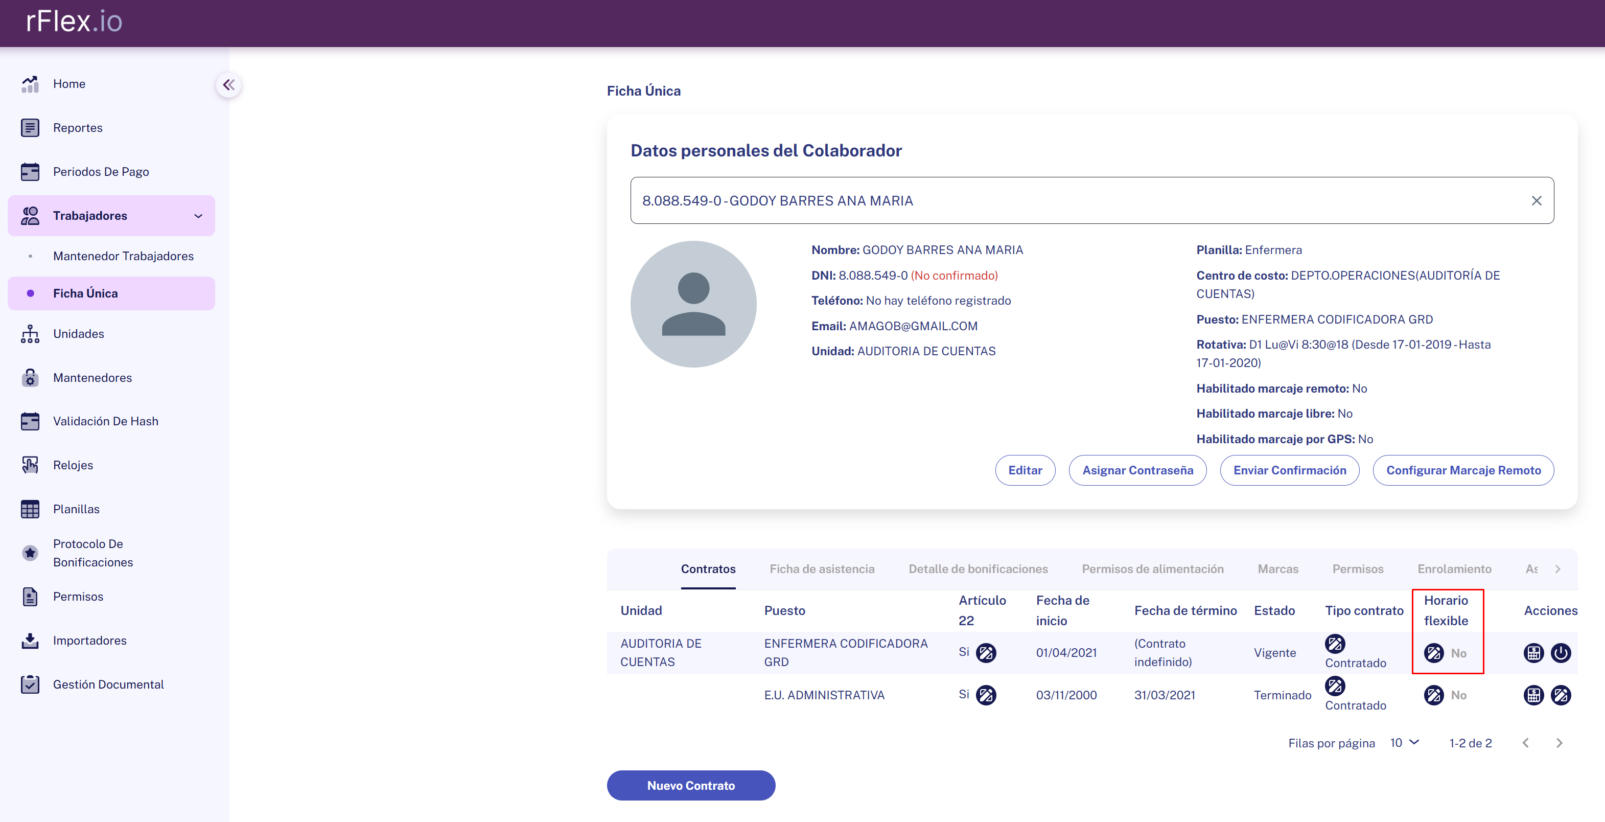Open Filas por página dropdown
1605x822 pixels.
click(x=1404, y=742)
